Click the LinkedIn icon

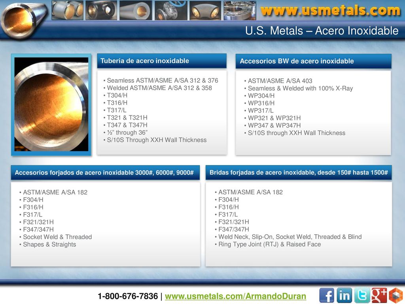pyautogui.click(x=344, y=295)
